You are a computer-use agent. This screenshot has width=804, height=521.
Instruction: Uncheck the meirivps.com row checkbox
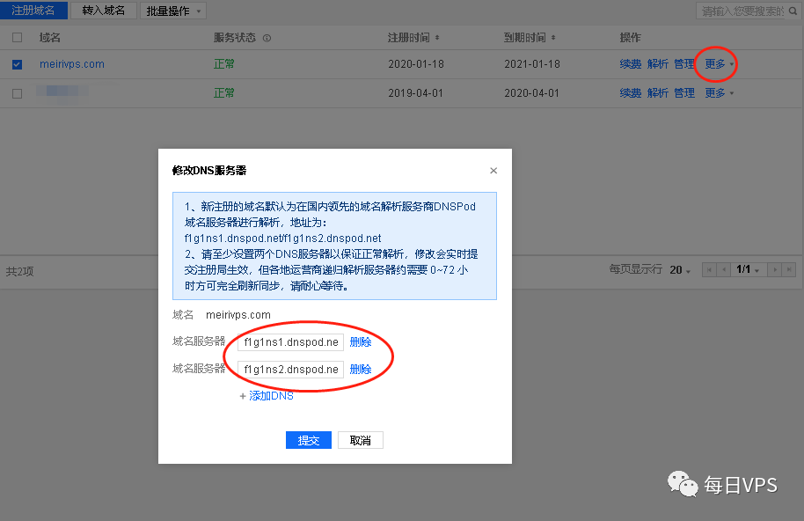17,64
